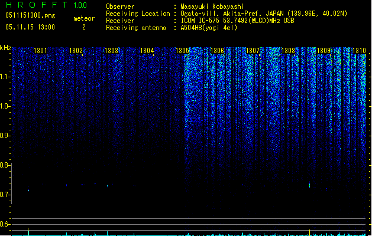The image size is (372, 236).
Task: Click the 1303 time marker
Action: click(111, 51)
